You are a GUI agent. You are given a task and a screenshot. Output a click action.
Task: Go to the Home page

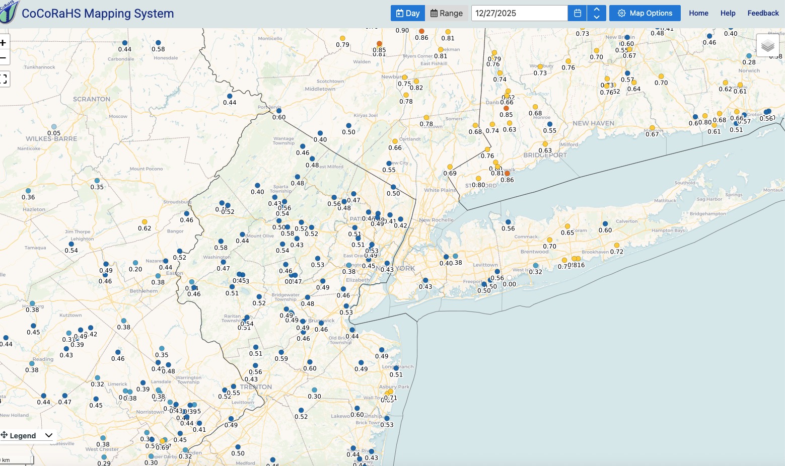click(698, 13)
